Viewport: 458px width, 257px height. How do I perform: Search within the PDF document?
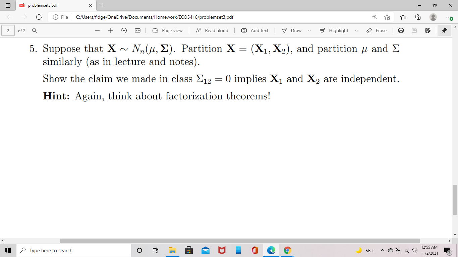point(35,30)
